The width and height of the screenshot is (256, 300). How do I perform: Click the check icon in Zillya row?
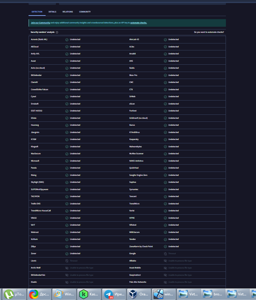67,247
